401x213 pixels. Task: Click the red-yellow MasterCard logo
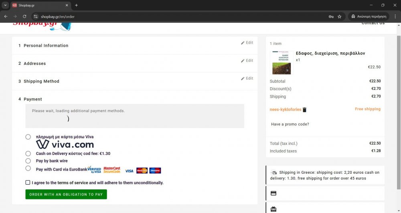click(x=142, y=171)
